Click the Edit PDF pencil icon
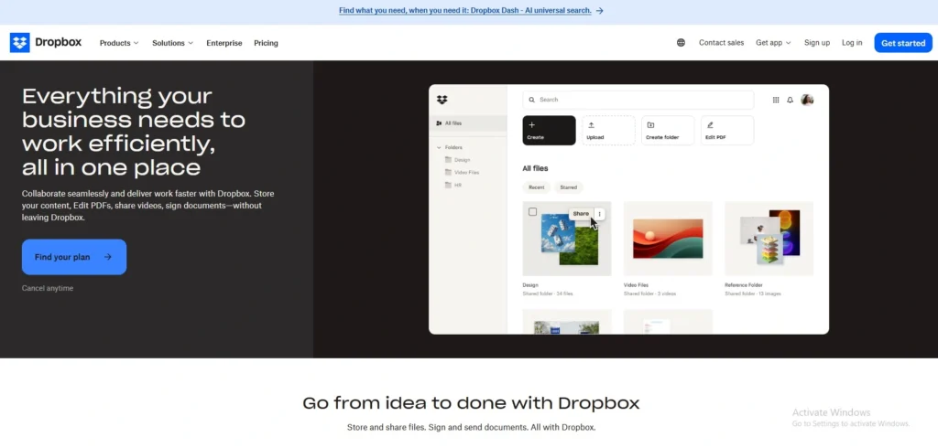The width and height of the screenshot is (938, 448). tap(710, 125)
